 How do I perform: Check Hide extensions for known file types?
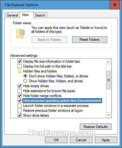(19, 91)
